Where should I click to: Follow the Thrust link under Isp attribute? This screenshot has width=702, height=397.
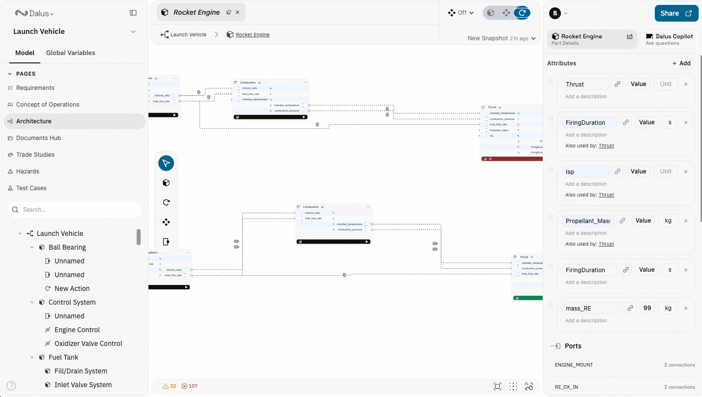click(x=606, y=195)
